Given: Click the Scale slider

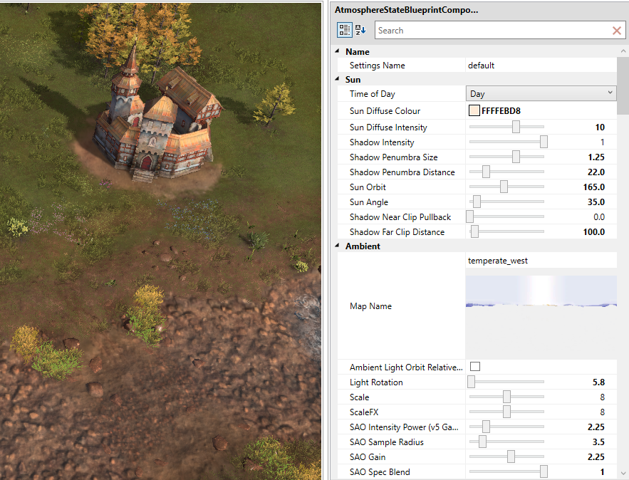Looking at the screenshot, I should (506, 397).
